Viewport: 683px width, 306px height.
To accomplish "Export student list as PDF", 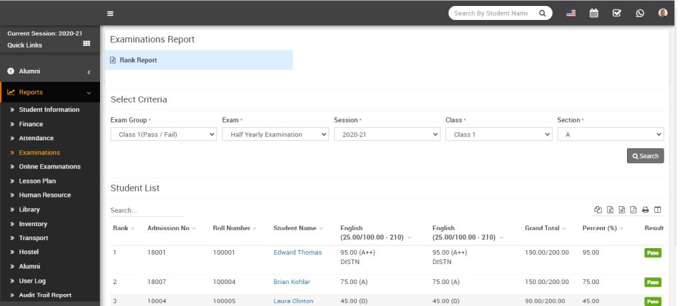I will tap(634, 210).
